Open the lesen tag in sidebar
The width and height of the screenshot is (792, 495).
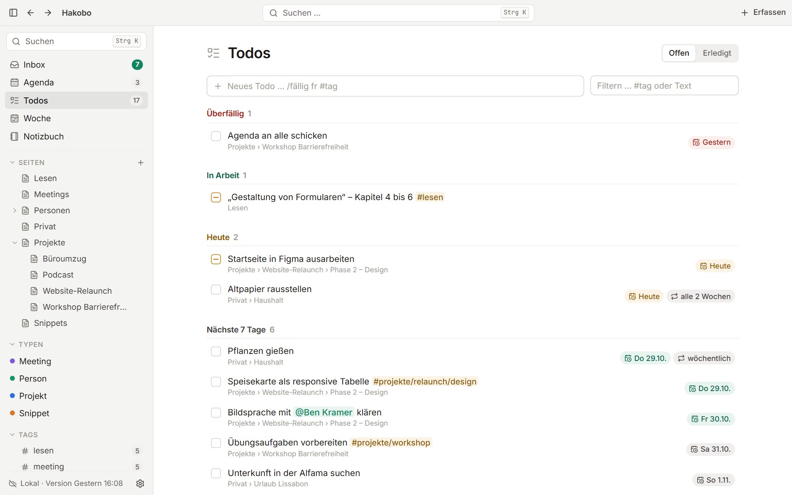pos(76,451)
